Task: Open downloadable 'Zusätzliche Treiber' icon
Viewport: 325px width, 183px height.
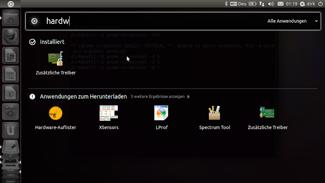Action: coord(267,112)
